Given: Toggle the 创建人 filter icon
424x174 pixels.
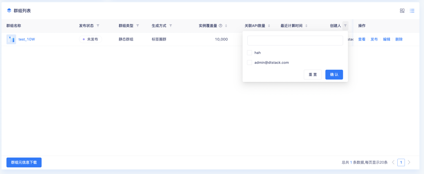Looking at the screenshot, I should [345, 26].
